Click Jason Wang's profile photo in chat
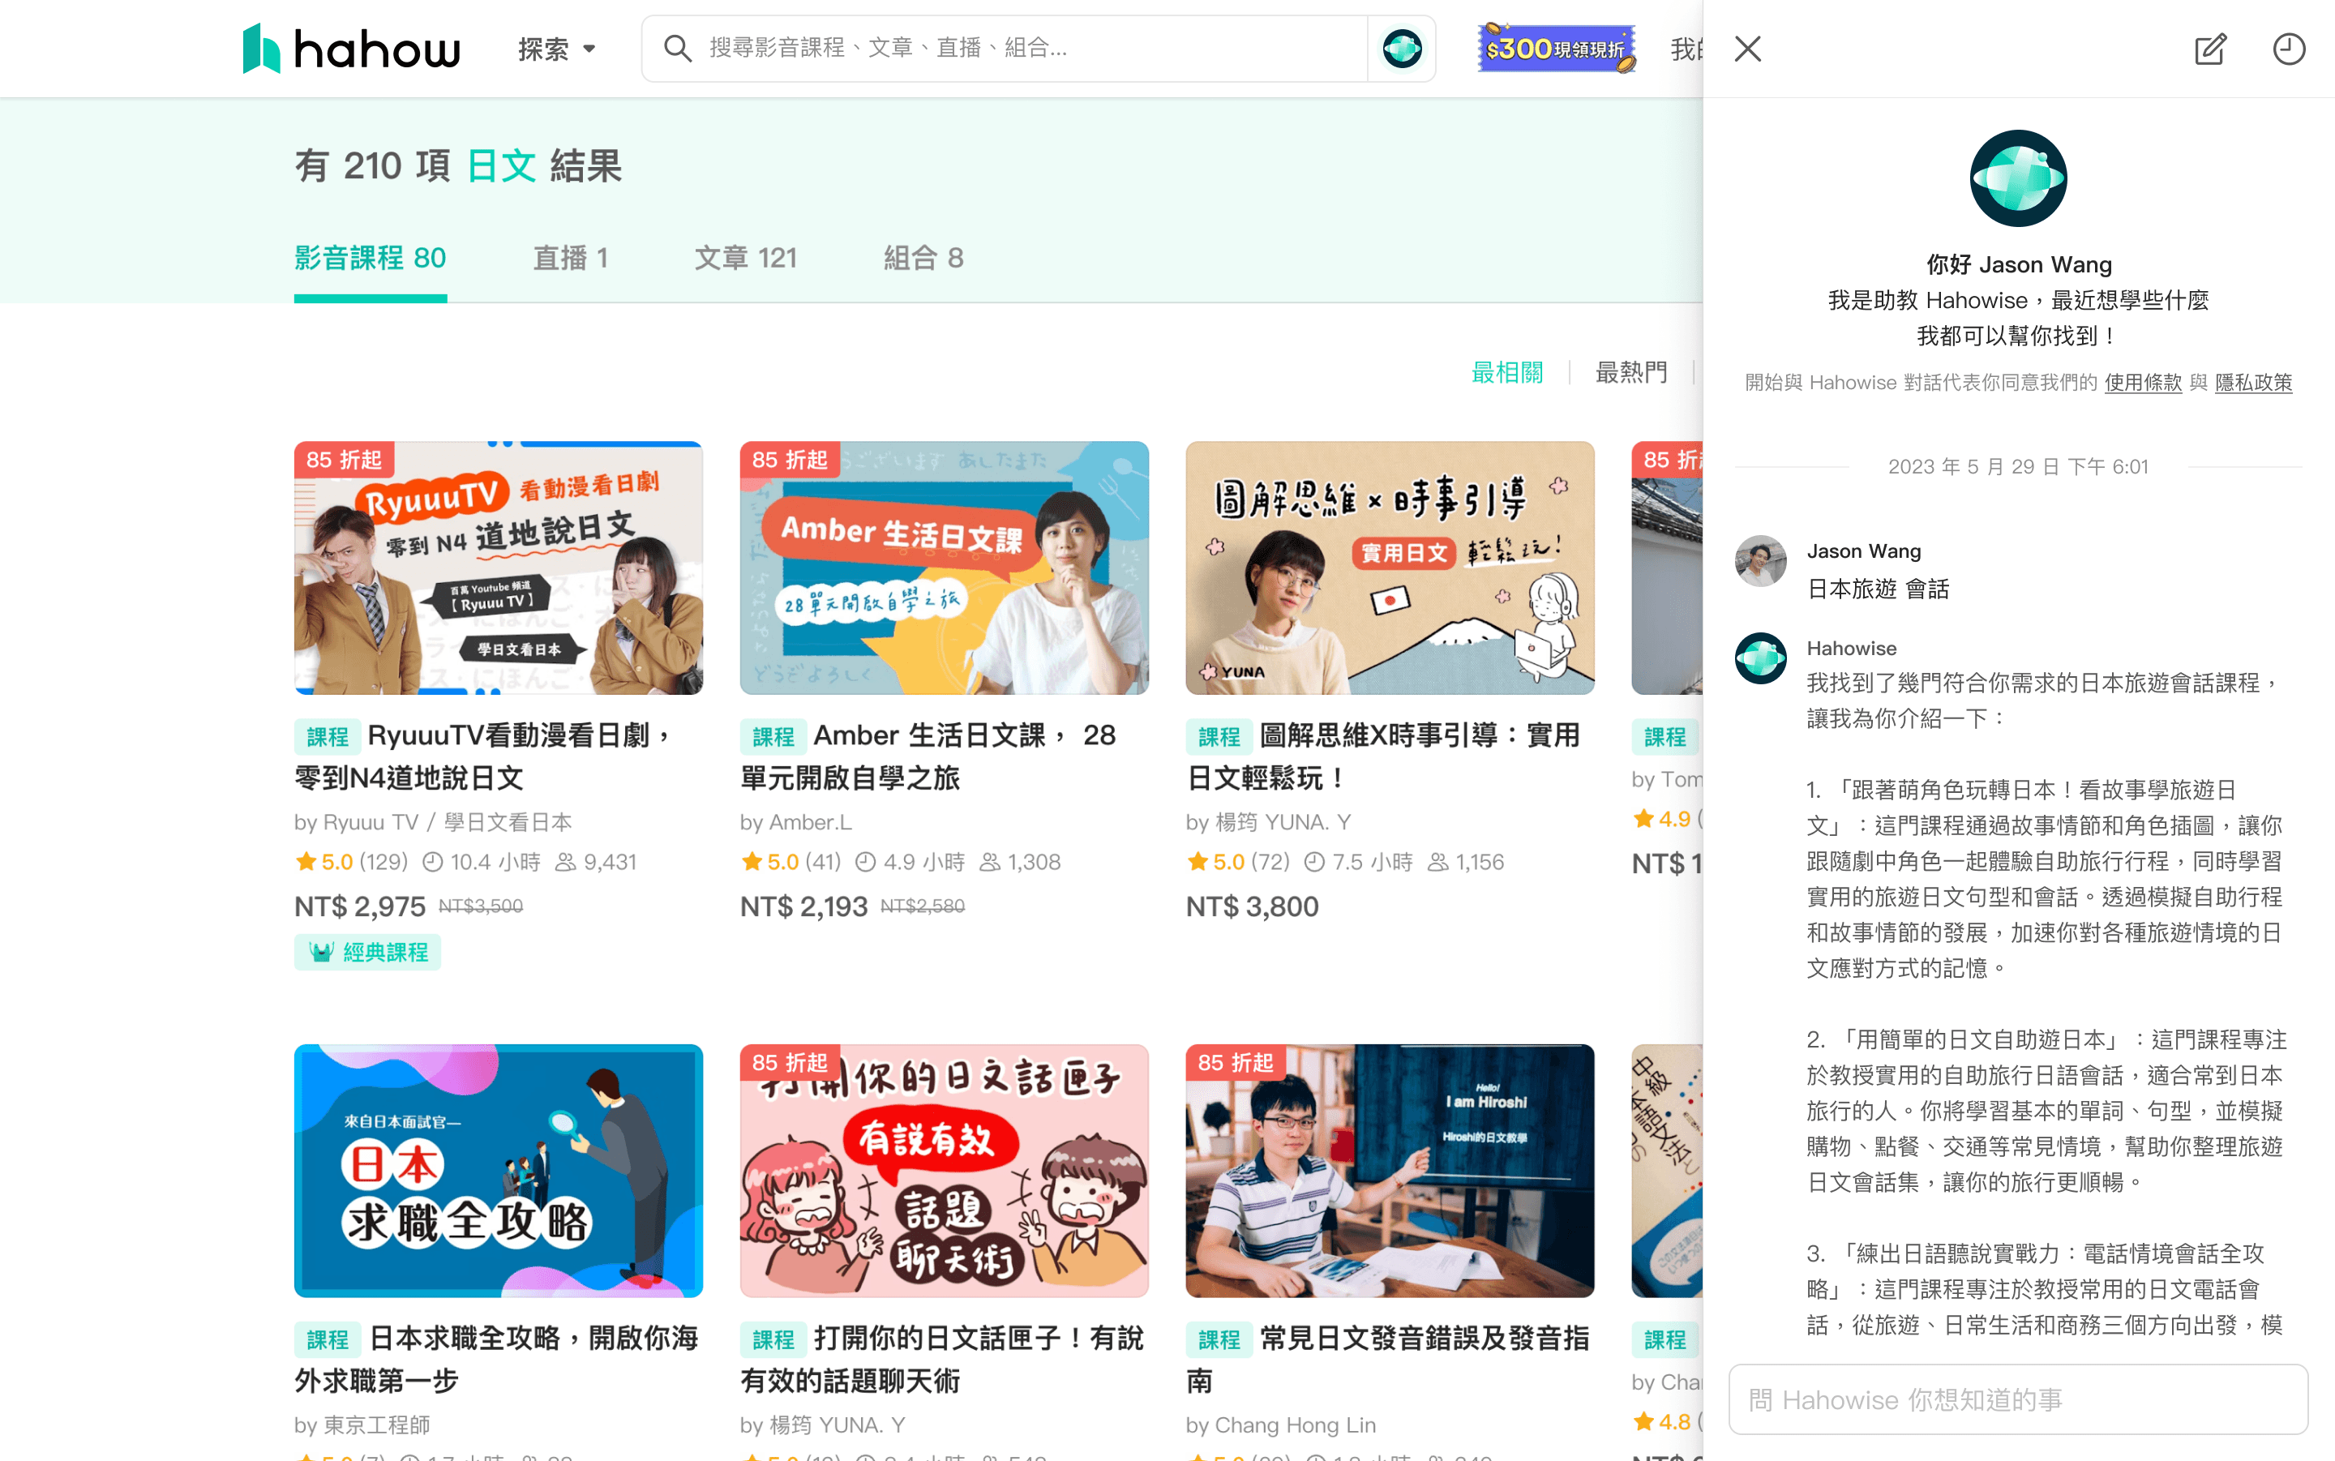Image resolution: width=2335 pixels, height=1461 pixels. coord(1760,561)
